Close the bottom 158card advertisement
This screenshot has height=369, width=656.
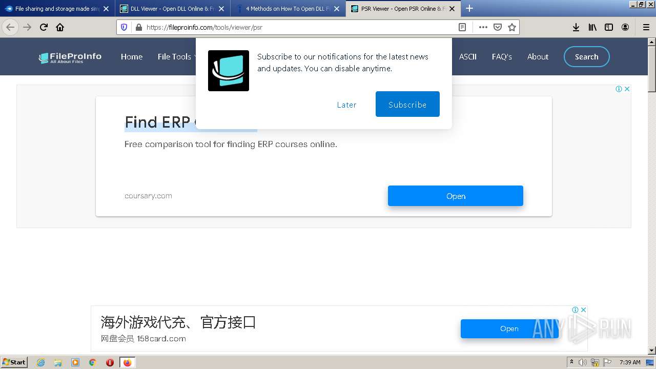tap(583, 310)
